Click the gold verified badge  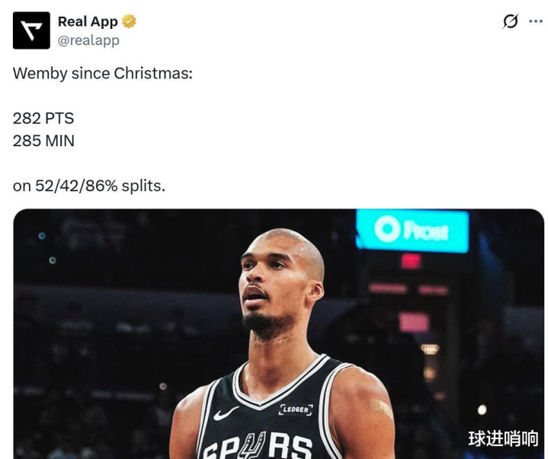(x=129, y=21)
